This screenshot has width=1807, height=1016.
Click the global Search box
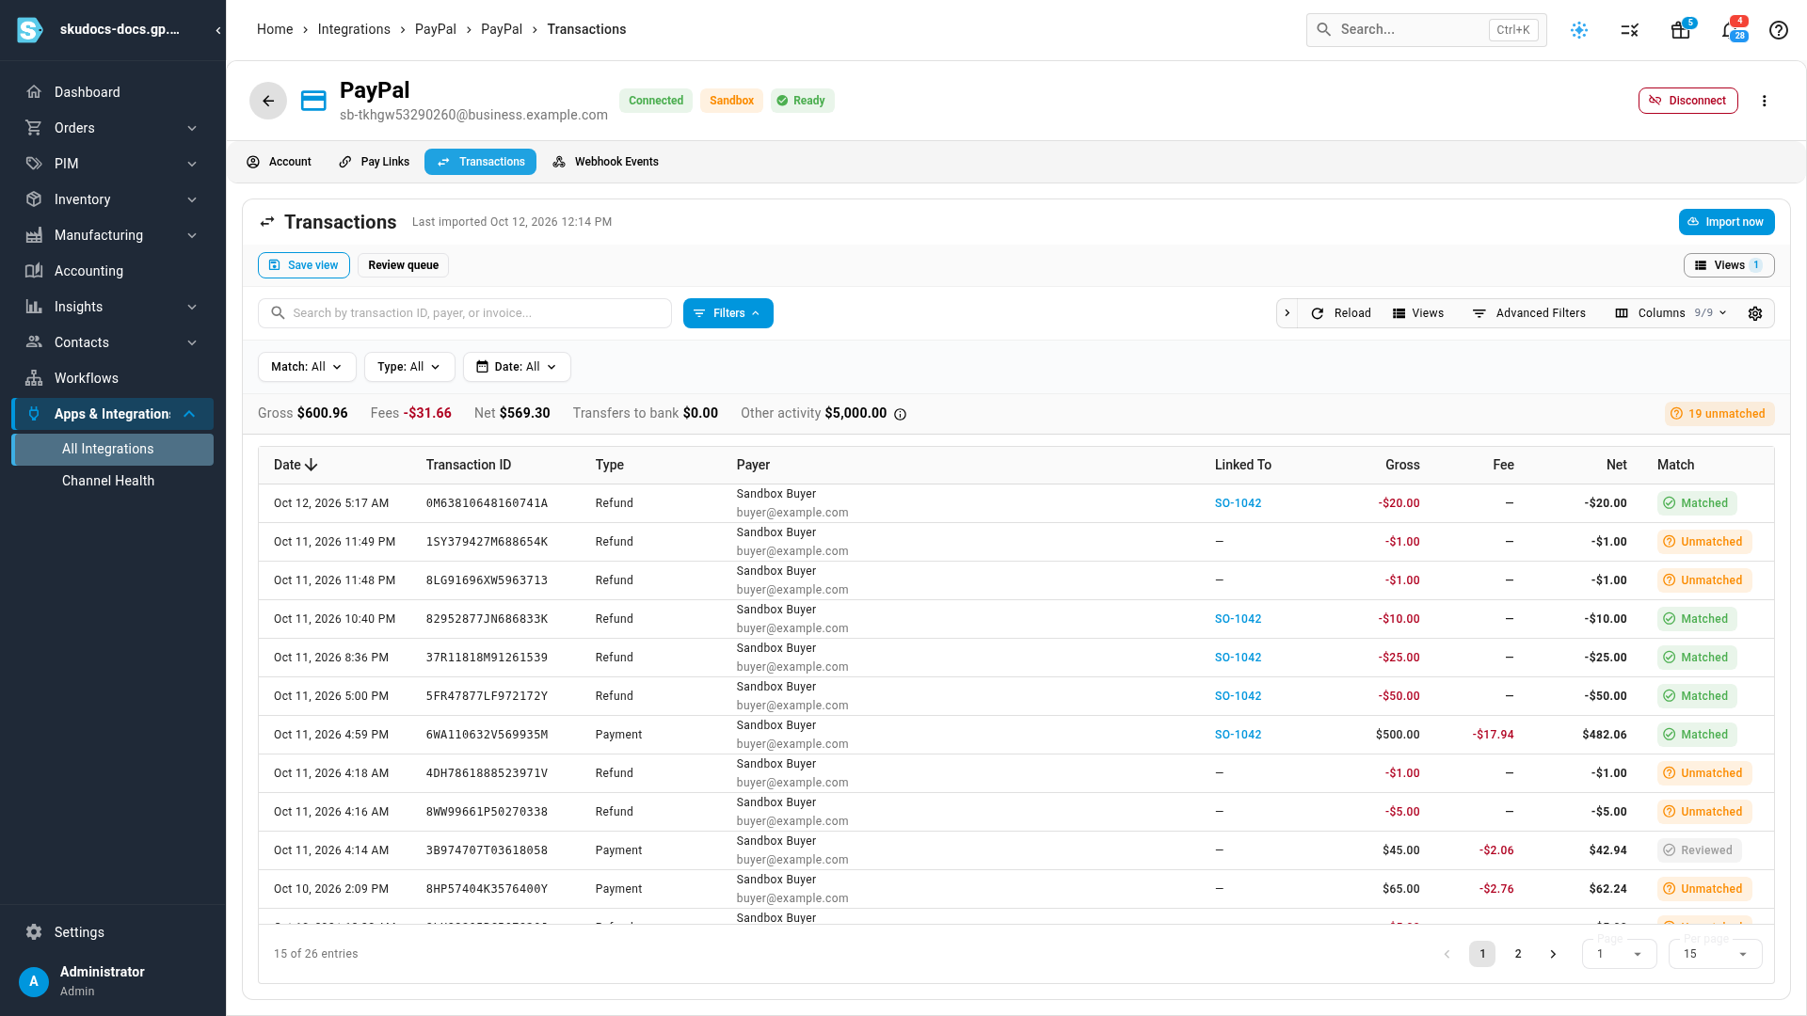click(x=1426, y=30)
